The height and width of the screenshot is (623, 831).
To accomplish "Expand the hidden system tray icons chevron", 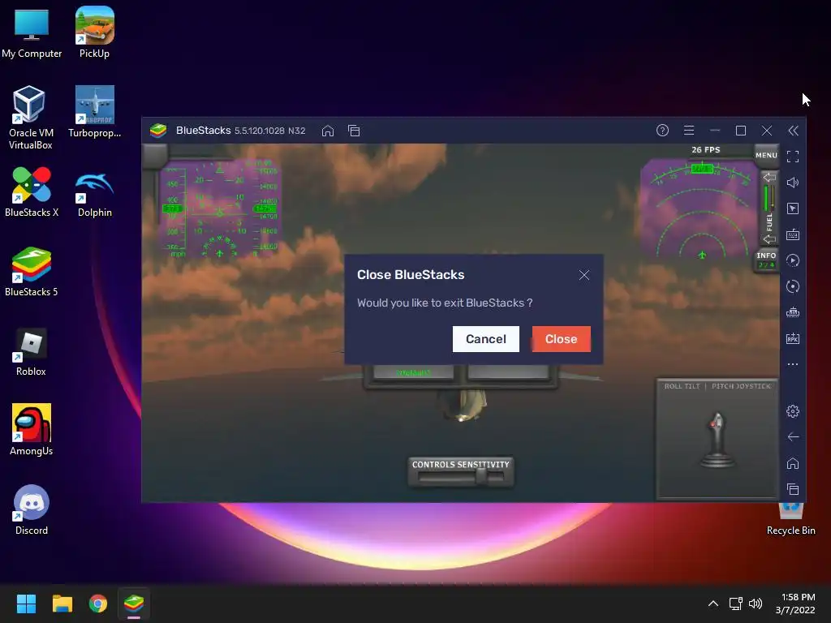I will pos(713,604).
